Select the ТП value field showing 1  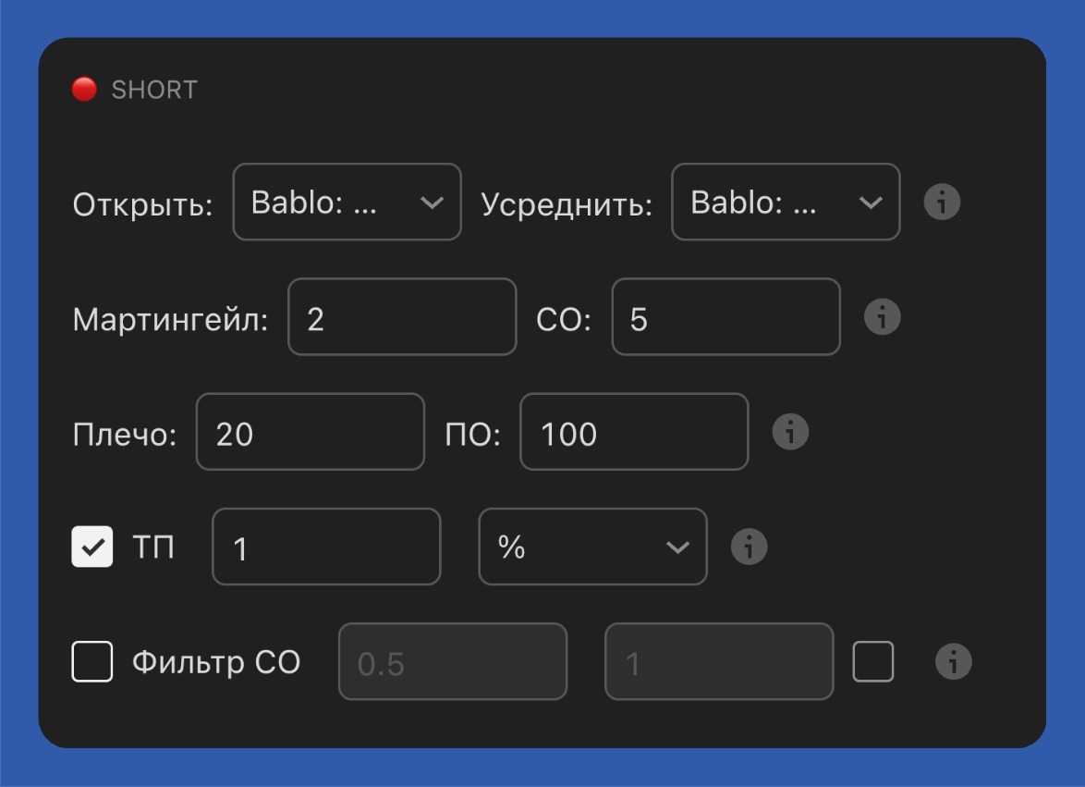click(x=325, y=547)
